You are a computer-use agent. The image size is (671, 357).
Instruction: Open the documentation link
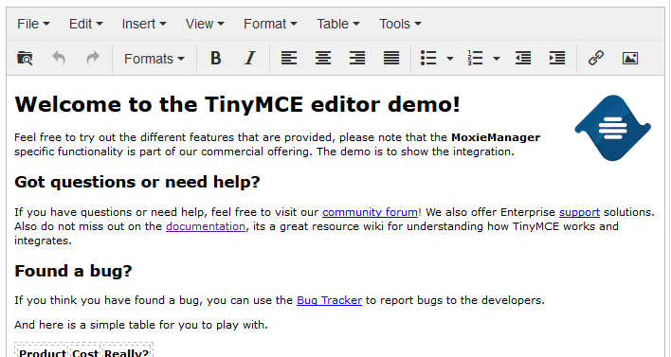[x=206, y=226]
